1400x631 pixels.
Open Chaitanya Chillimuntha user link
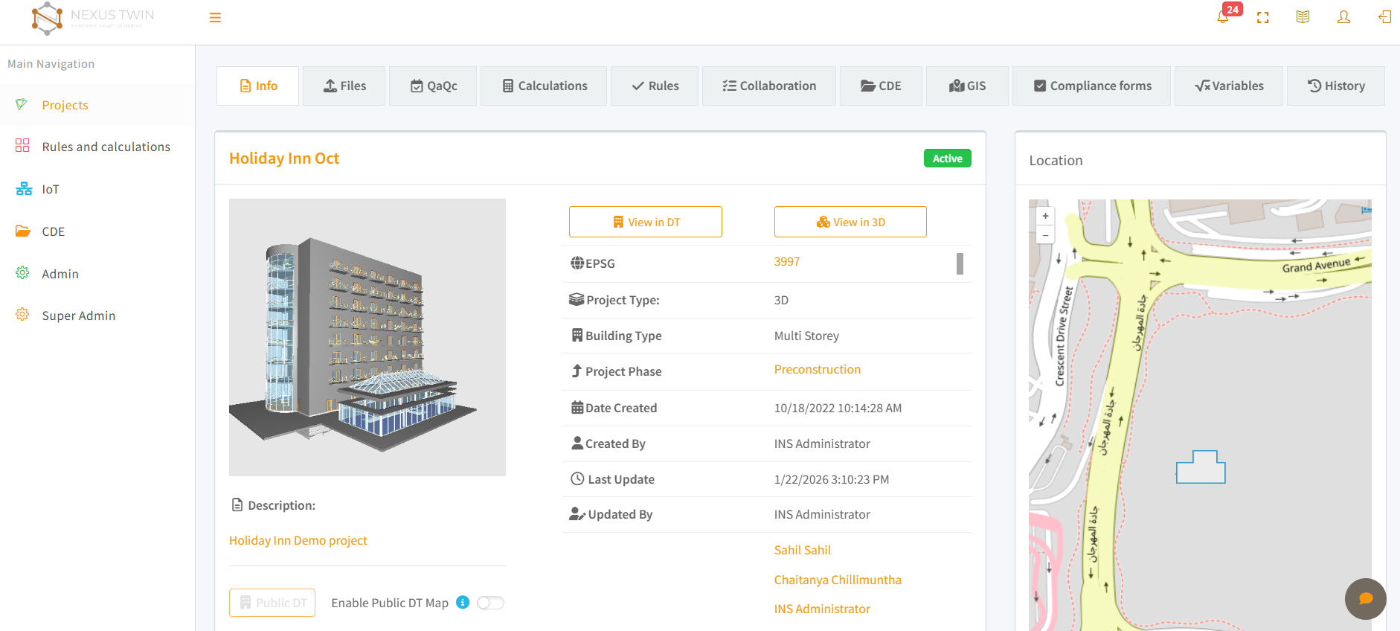pos(838,580)
